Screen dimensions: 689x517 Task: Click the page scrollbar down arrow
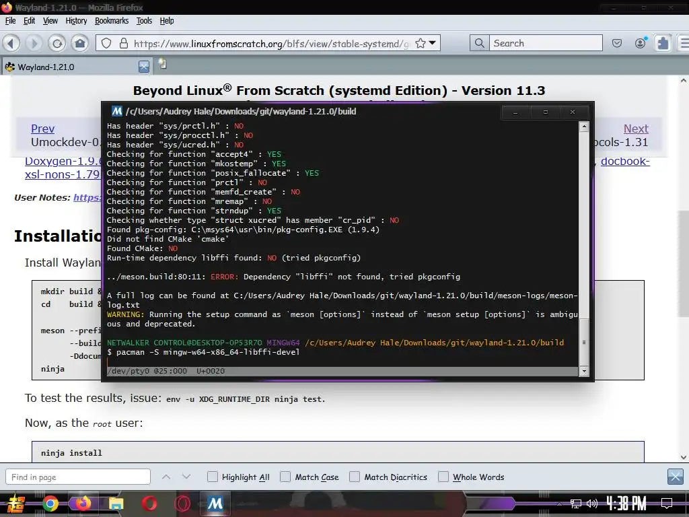[684, 457]
